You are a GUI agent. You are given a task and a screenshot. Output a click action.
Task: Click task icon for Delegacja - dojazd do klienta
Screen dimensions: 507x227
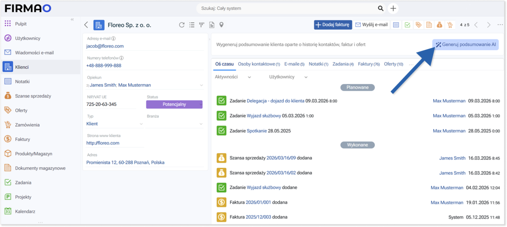[221, 101]
